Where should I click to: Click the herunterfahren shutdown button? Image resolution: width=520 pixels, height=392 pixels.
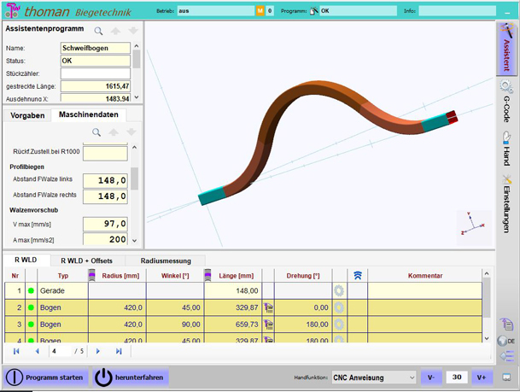pyautogui.click(x=131, y=377)
